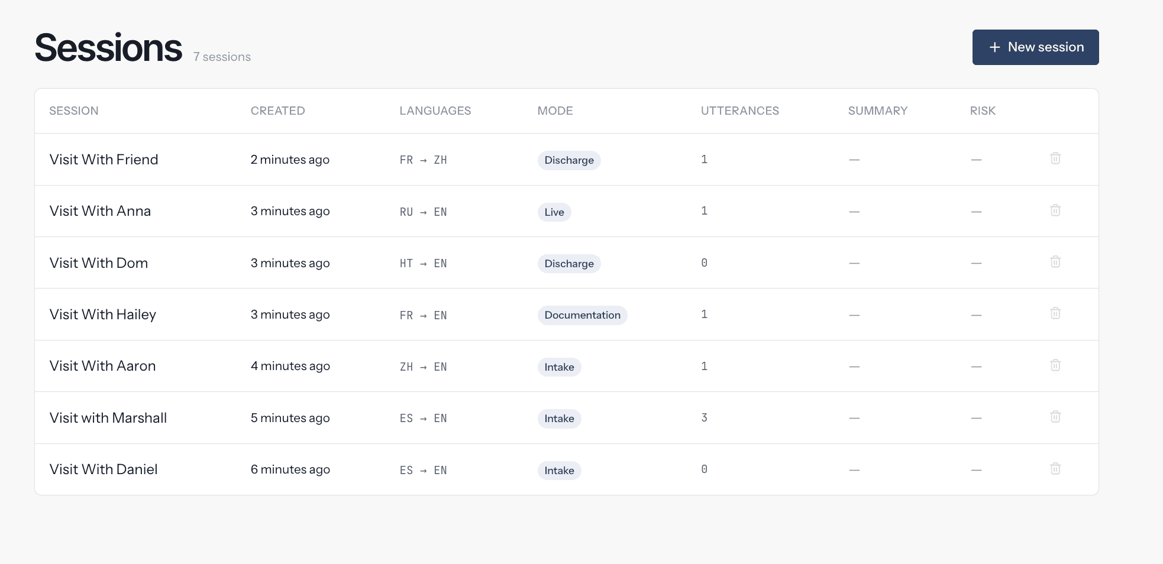This screenshot has height=564, width=1163.
Task: Delete the Visit with Marshall session
Action: pos(1055,417)
